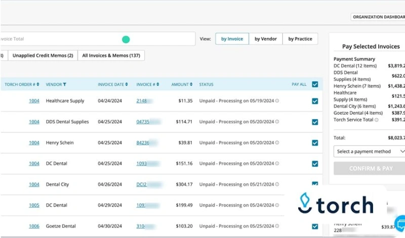The width and height of the screenshot is (405, 238).
Task: Click the Invoice Total search field
Action: (x=96, y=39)
